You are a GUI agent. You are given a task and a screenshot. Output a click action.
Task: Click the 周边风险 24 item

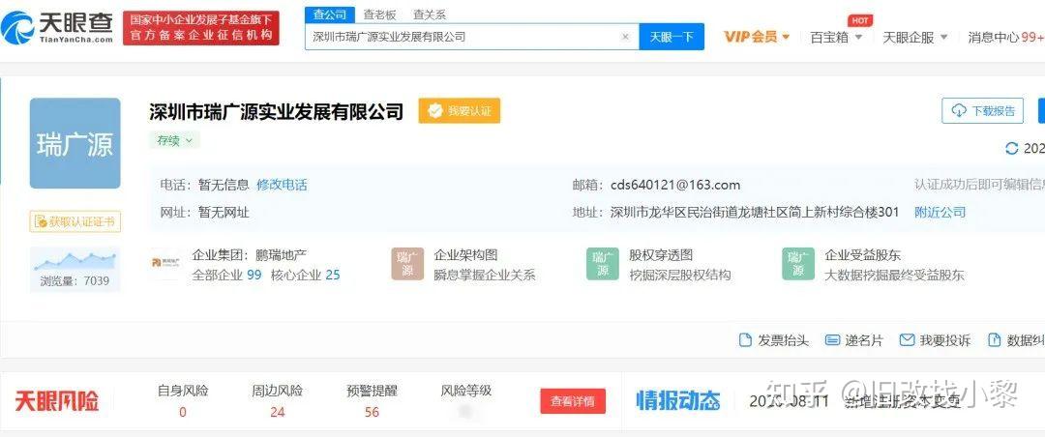point(278,401)
